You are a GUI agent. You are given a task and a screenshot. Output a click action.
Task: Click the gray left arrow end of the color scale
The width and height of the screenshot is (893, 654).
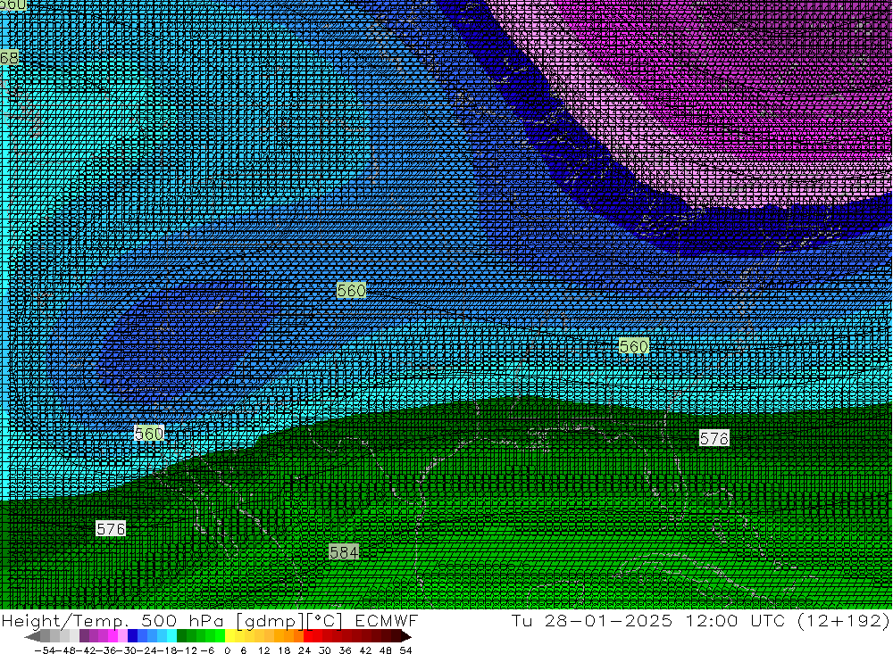(x=33, y=636)
